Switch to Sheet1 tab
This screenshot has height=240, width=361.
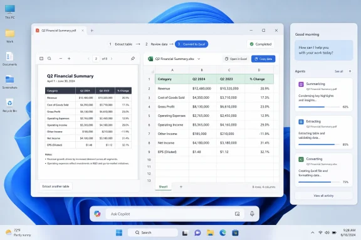click(x=163, y=187)
